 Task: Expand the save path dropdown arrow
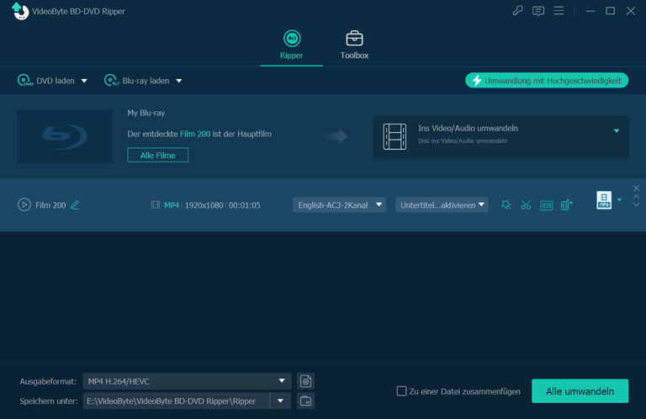click(281, 400)
